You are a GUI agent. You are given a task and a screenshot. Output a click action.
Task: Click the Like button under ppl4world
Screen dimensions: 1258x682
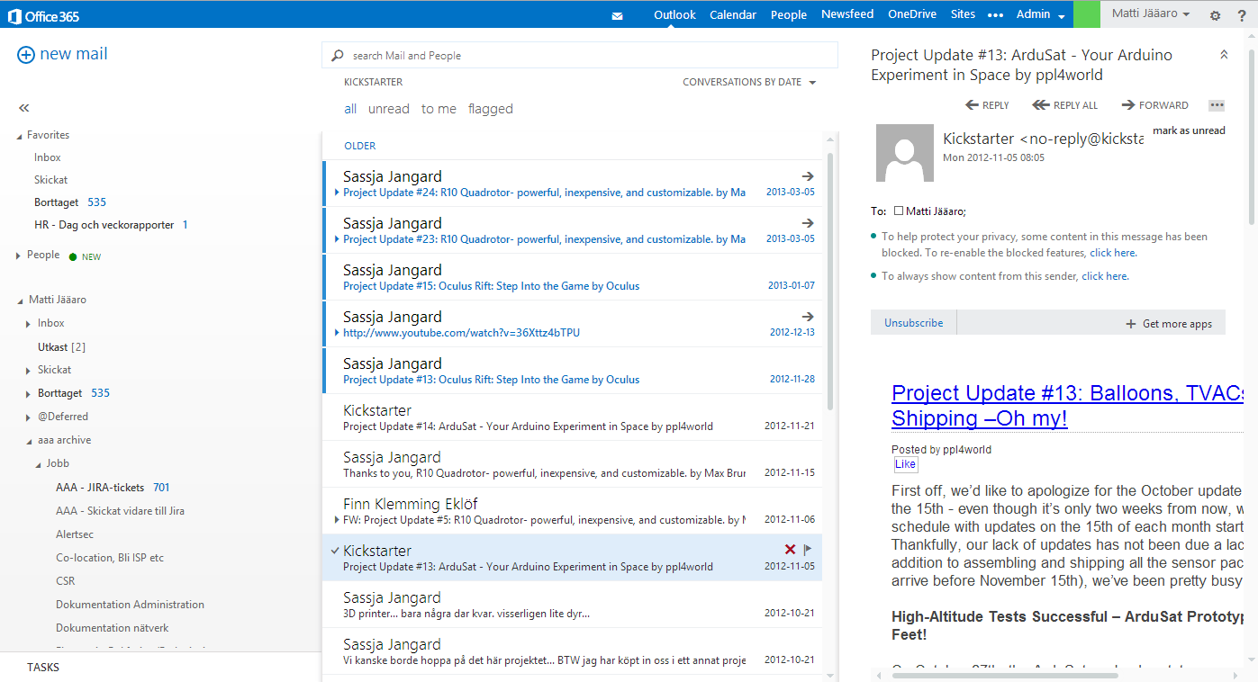click(906, 464)
